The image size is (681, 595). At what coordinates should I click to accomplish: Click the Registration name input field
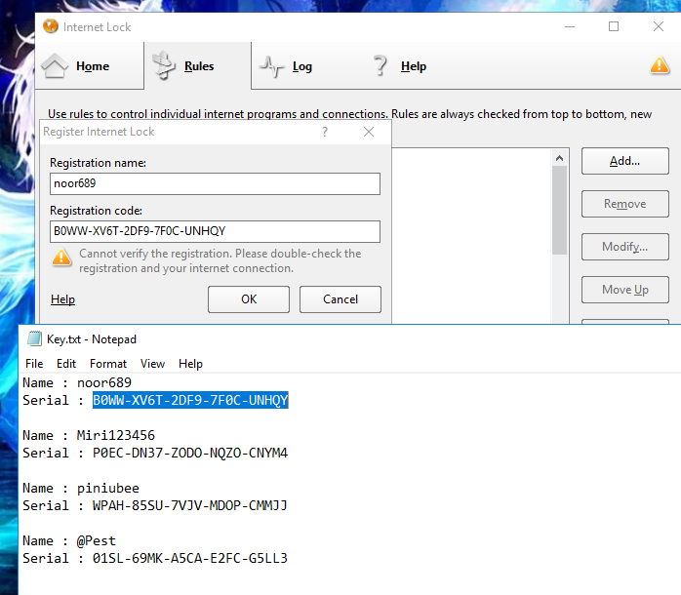point(215,183)
